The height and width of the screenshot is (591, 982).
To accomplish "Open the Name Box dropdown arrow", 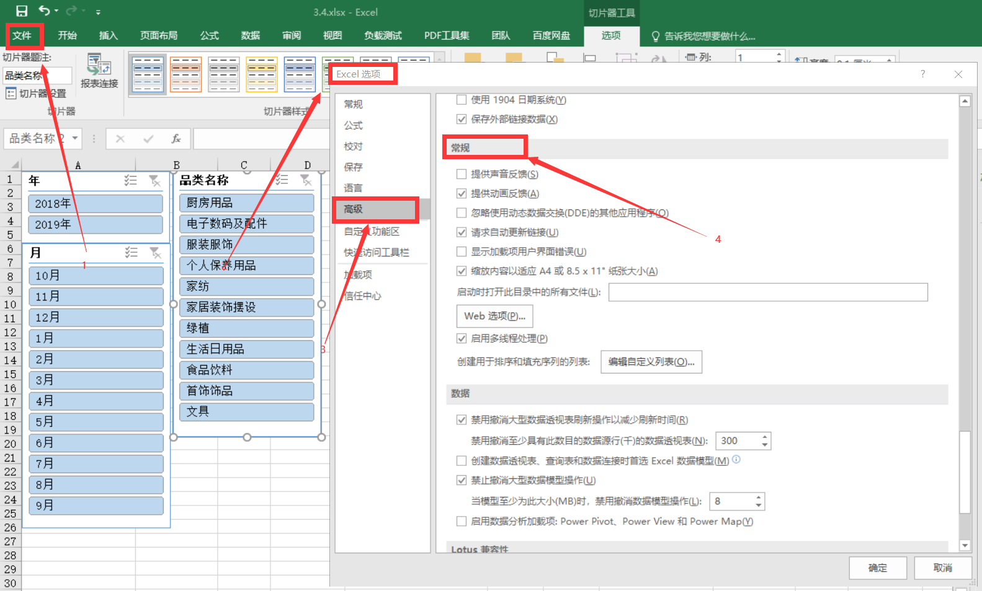I will click(75, 138).
